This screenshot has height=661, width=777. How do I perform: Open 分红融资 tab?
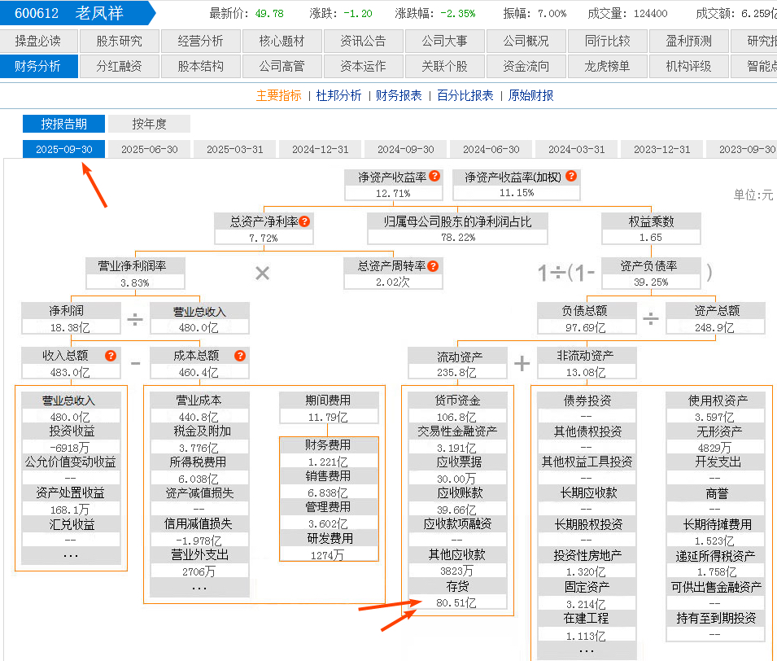point(120,66)
